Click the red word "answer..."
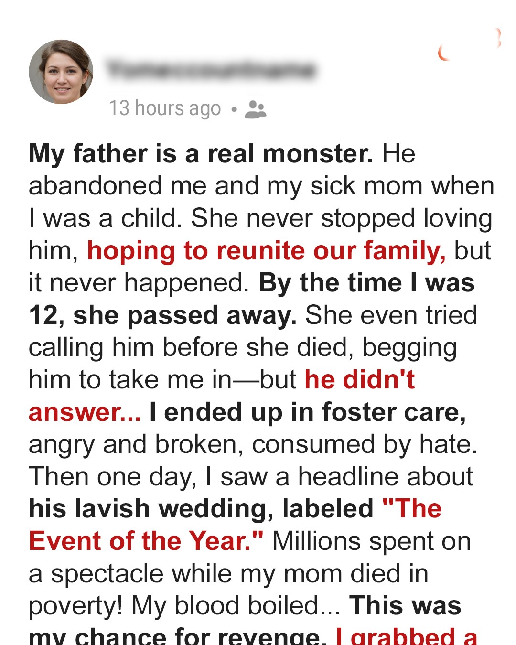The image size is (516, 645). coord(85,412)
